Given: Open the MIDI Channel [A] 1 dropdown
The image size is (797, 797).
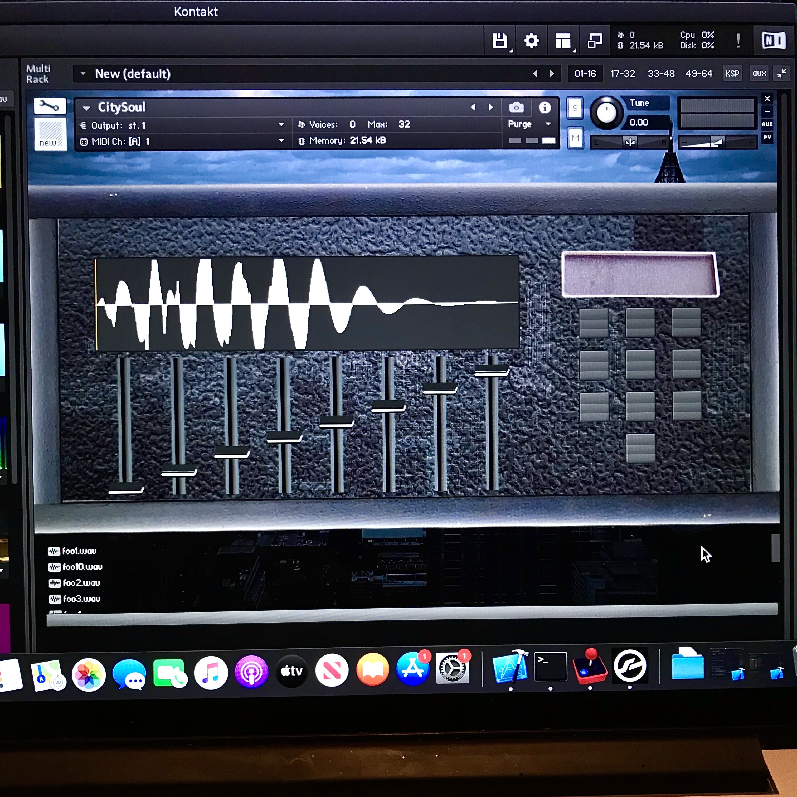Looking at the screenshot, I should coord(282,140).
